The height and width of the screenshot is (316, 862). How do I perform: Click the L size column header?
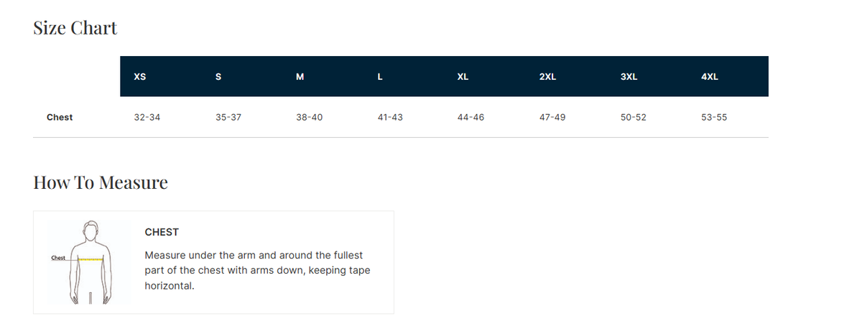pyautogui.click(x=380, y=77)
